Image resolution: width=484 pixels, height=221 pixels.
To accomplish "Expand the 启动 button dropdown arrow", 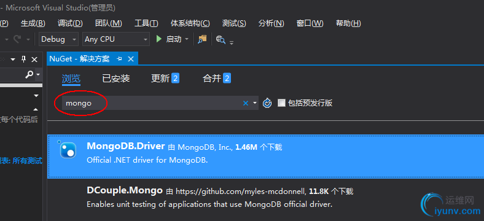I will [187, 39].
